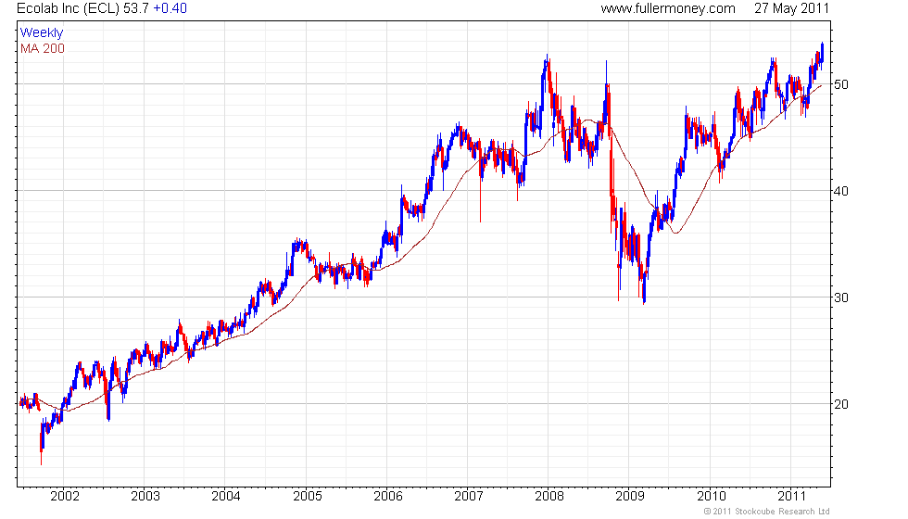Select the 2009 x-axis label
The image size is (908, 519).
click(x=630, y=496)
